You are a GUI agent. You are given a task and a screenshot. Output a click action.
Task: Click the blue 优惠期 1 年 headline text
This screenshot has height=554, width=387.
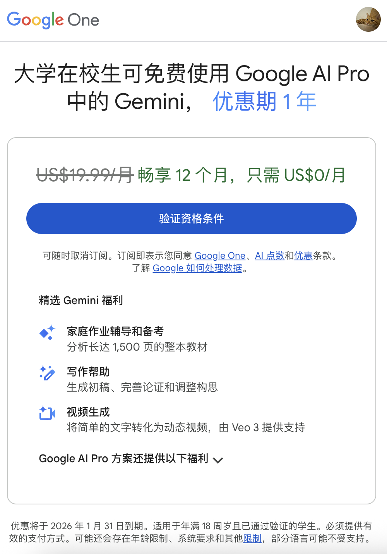pos(264,102)
